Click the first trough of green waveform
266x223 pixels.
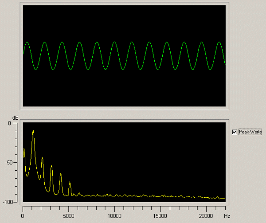[36, 70]
